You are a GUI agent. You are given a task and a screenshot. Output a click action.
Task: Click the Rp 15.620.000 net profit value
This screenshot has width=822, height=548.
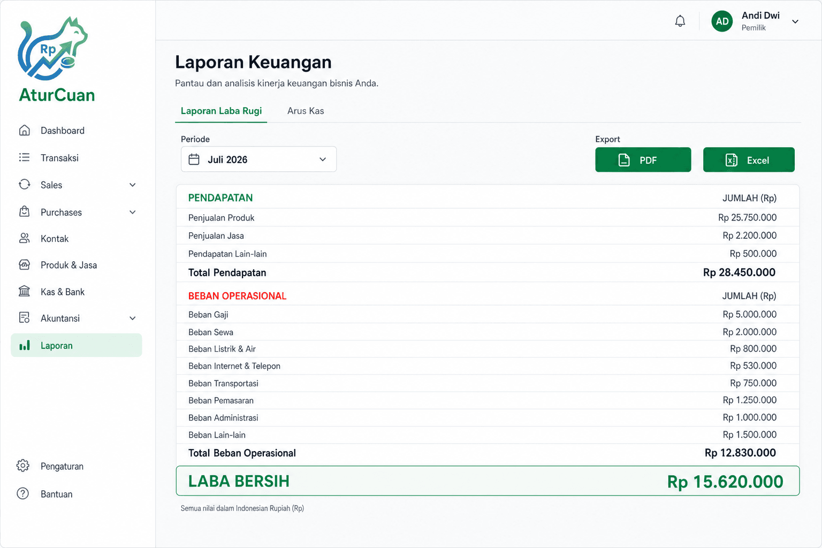pyautogui.click(x=725, y=482)
